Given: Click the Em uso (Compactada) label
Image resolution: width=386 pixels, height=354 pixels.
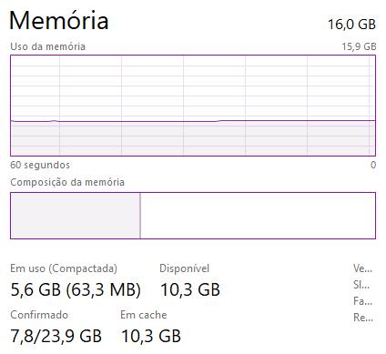Looking at the screenshot, I should (x=64, y=268).
